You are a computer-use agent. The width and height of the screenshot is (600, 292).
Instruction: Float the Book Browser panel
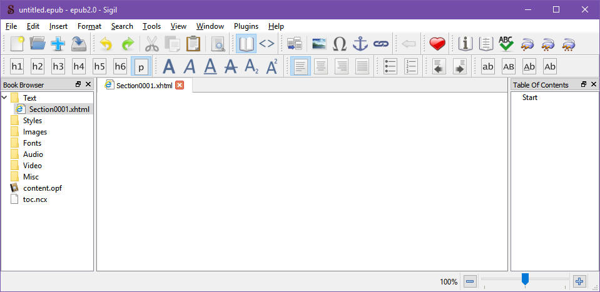78,84
